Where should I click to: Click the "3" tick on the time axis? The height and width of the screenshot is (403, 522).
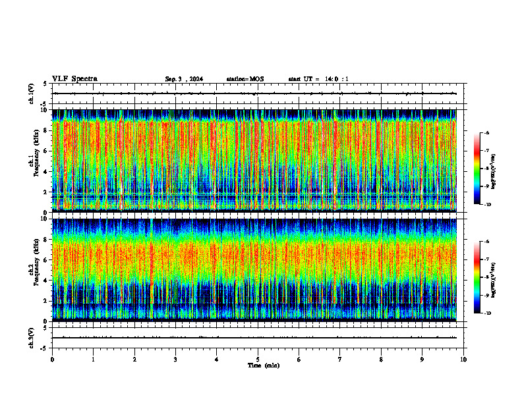(175, 360)
